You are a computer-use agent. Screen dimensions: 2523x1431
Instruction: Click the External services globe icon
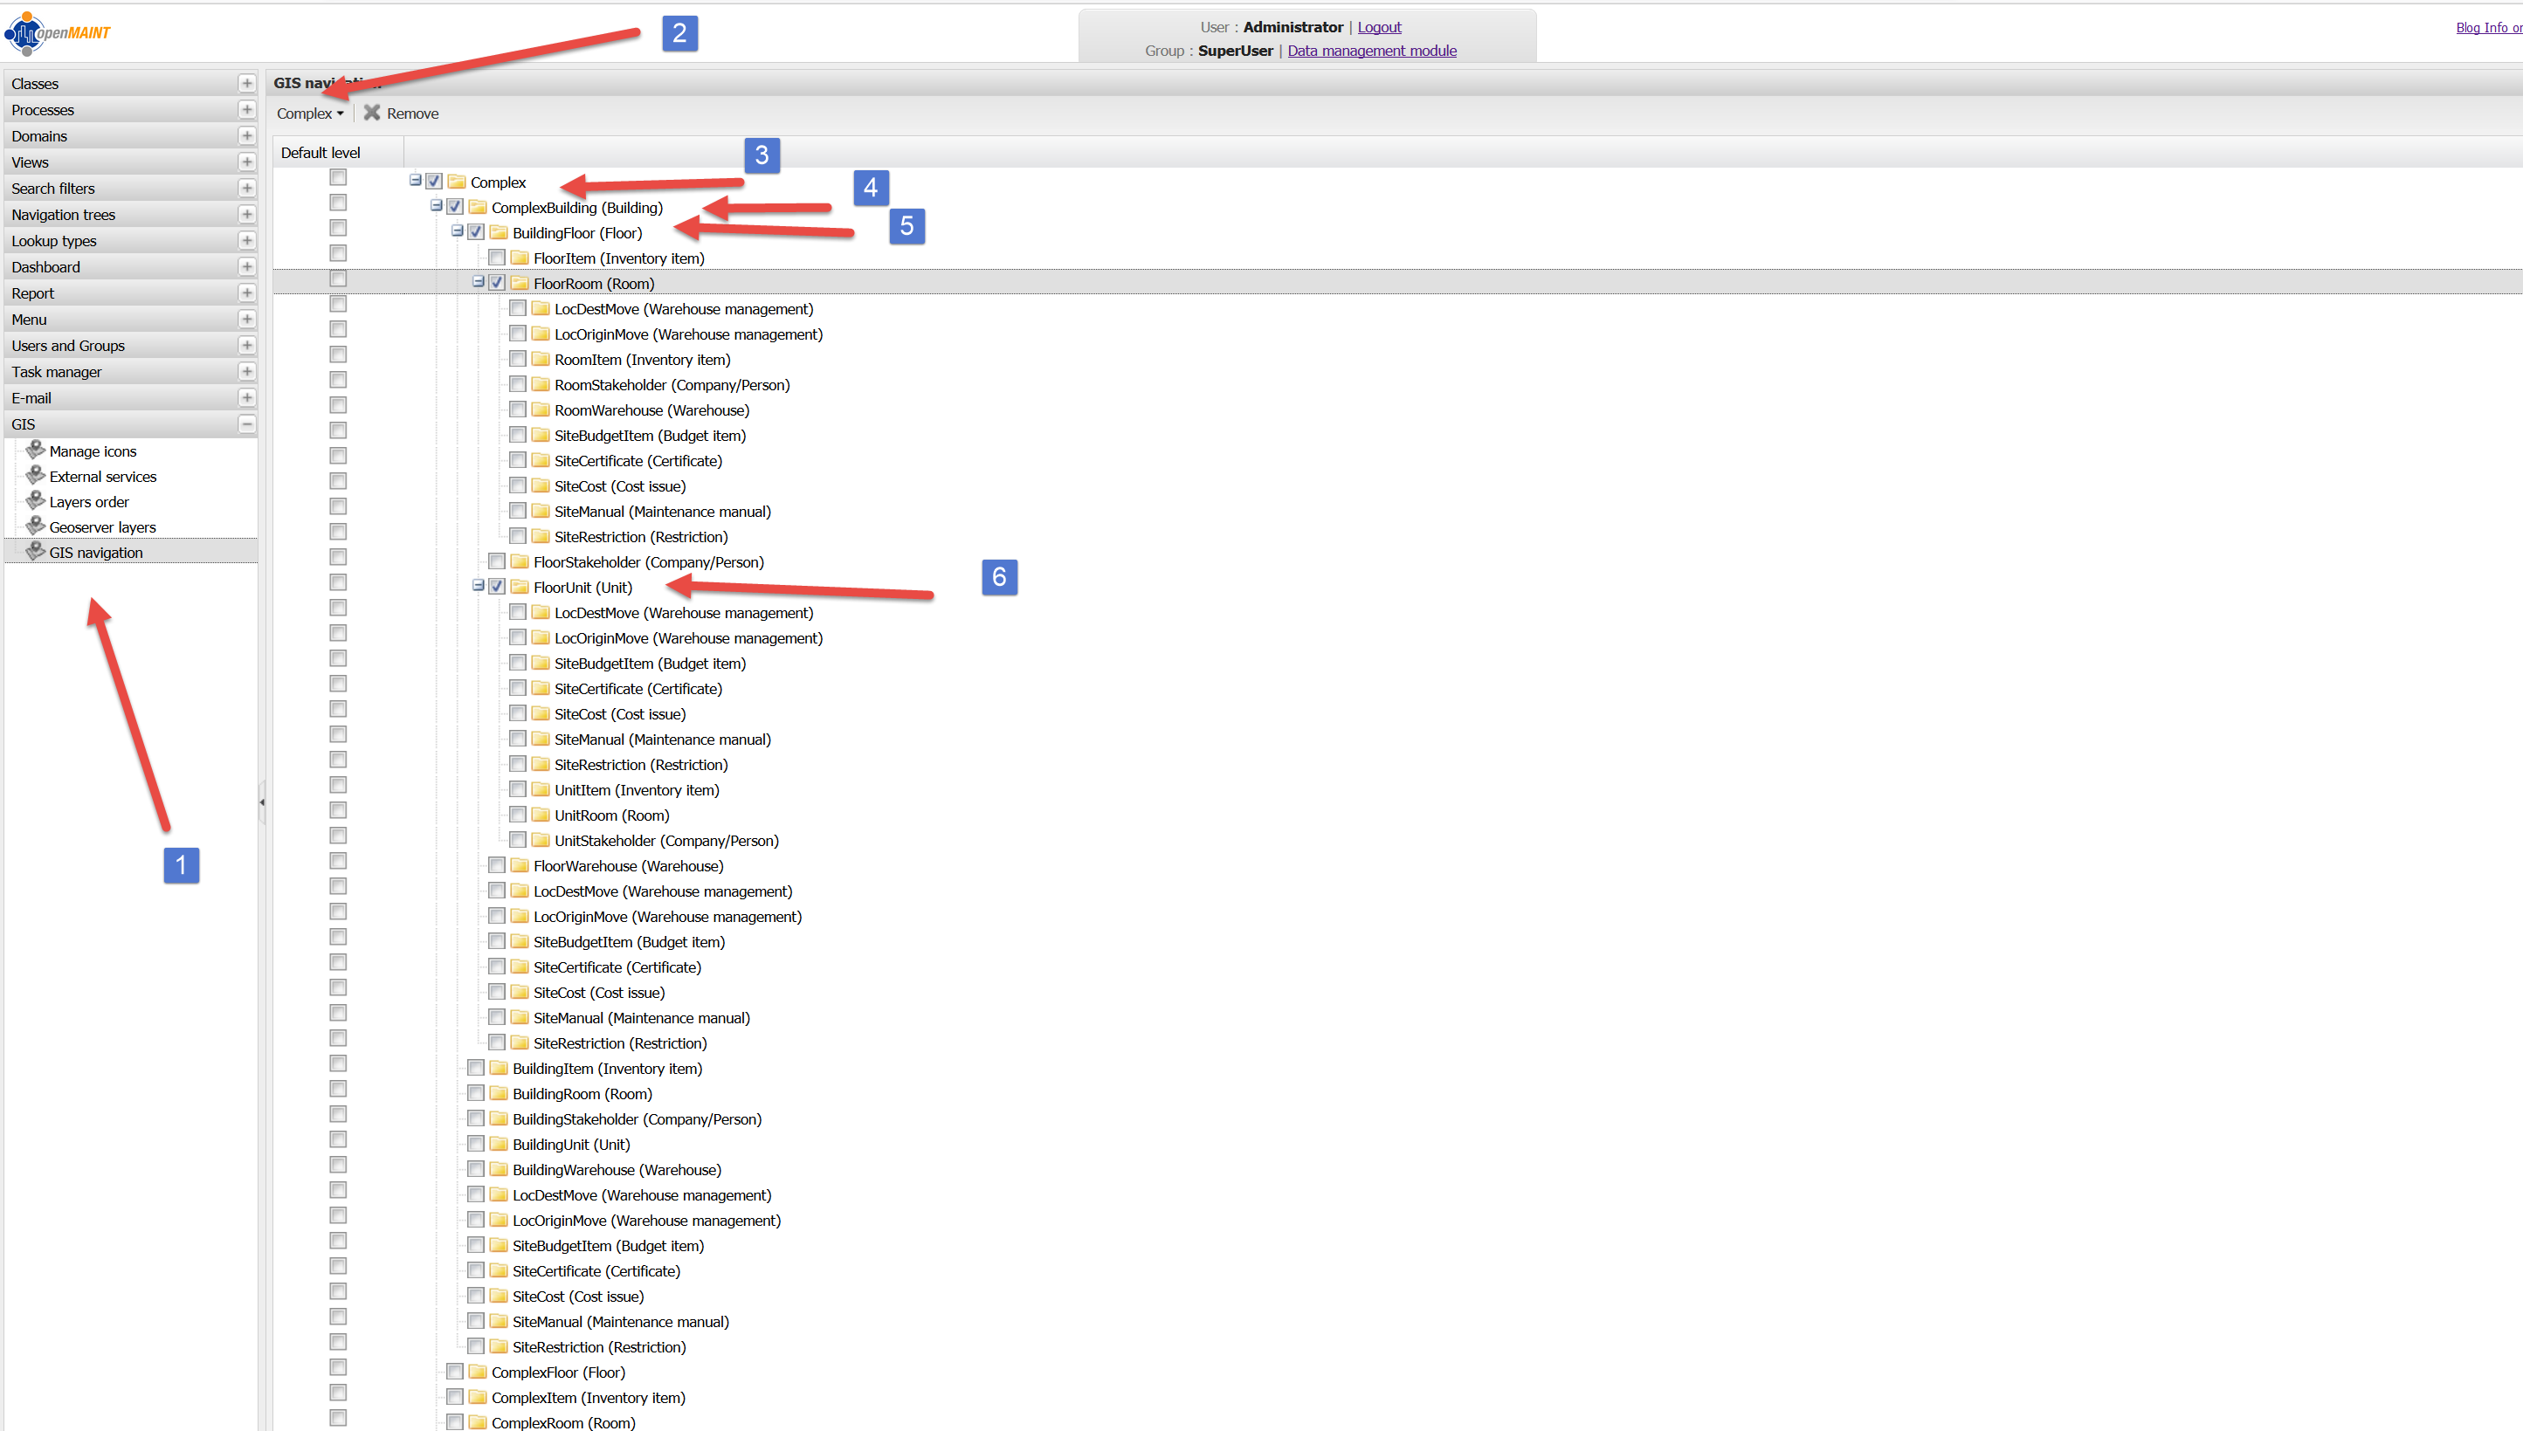[36, 476]
